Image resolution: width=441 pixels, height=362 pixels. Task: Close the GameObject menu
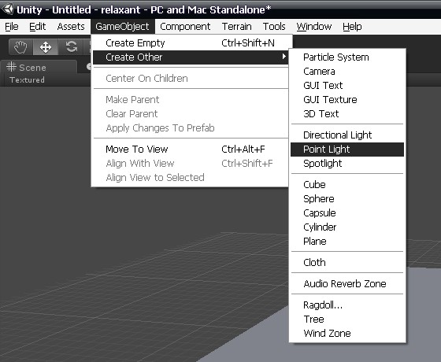tap(122, 27)
